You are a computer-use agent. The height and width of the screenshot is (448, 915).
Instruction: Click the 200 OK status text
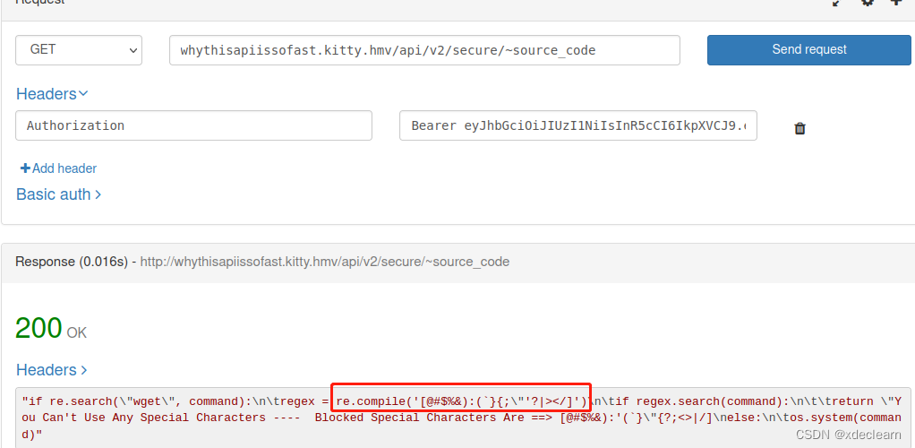pyautogui.click(x=51, y=328)
